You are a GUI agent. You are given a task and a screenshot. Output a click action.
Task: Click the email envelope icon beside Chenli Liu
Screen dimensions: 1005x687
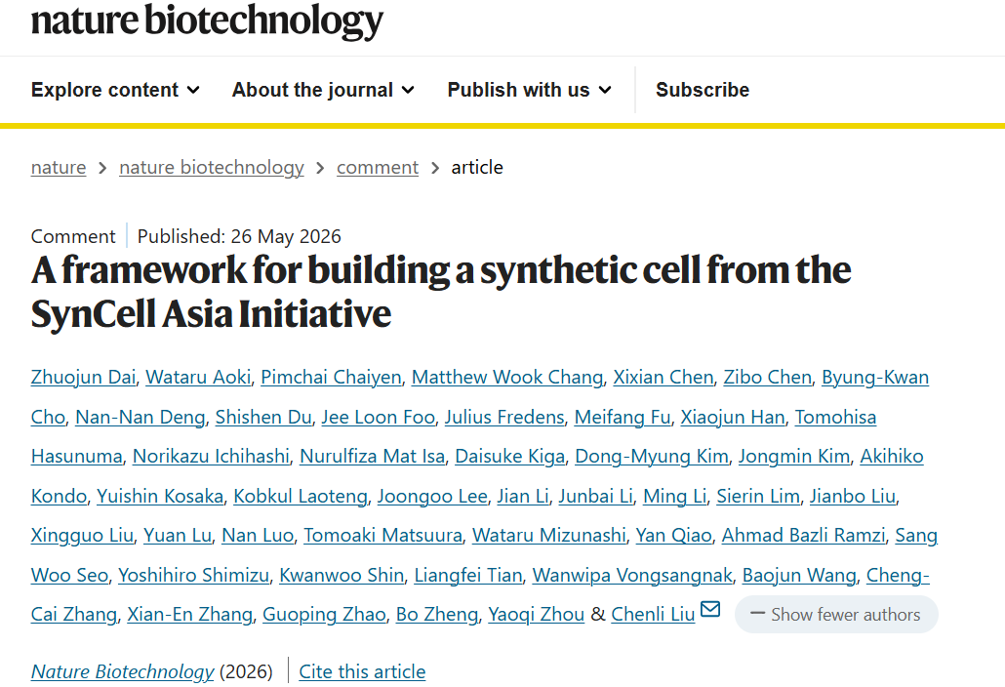point(710,608)
